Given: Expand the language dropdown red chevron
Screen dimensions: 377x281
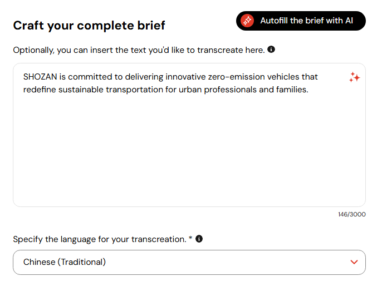Looking at the screenshot, I should (x=354, y=262).
